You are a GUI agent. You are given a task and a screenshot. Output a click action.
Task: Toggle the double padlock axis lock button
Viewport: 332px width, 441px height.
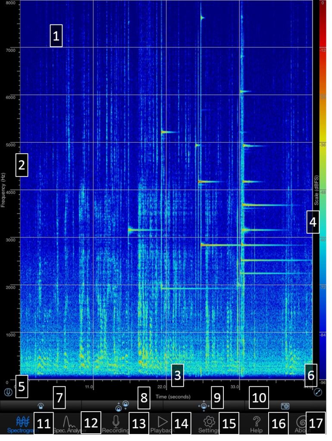[x=122, y=406]
